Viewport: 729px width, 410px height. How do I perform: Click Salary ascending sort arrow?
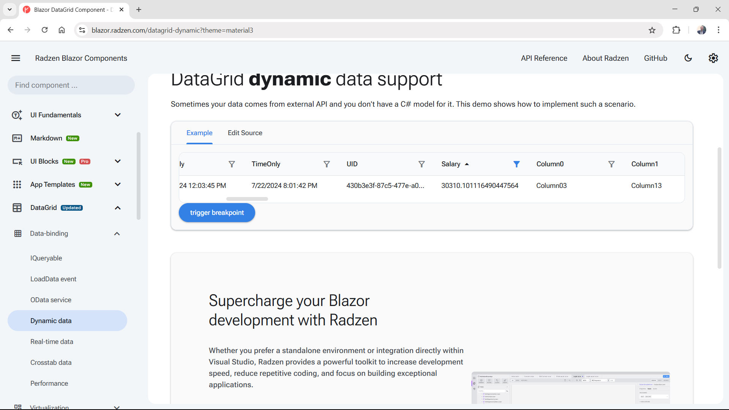467,164
